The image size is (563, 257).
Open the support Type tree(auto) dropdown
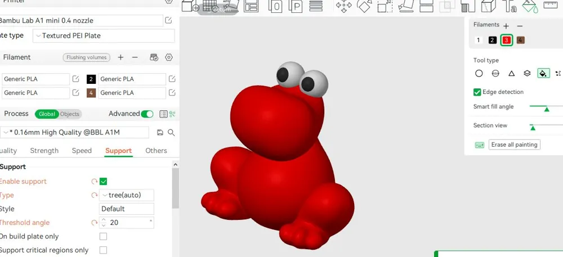126,195
